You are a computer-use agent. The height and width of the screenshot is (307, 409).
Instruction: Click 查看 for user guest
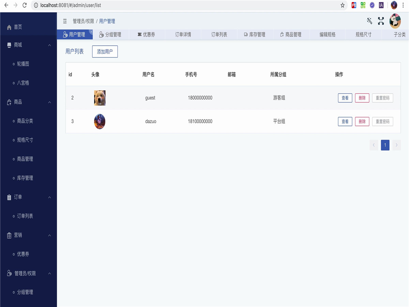(345, 98)
